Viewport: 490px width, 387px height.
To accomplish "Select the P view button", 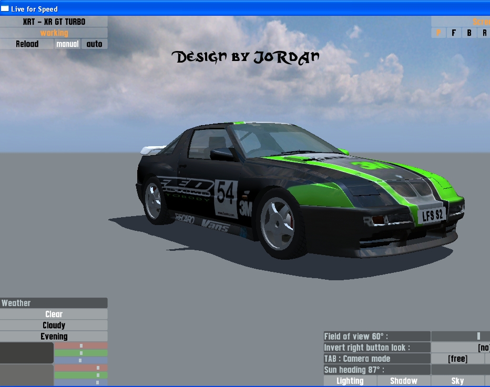I will coord(438,33).
